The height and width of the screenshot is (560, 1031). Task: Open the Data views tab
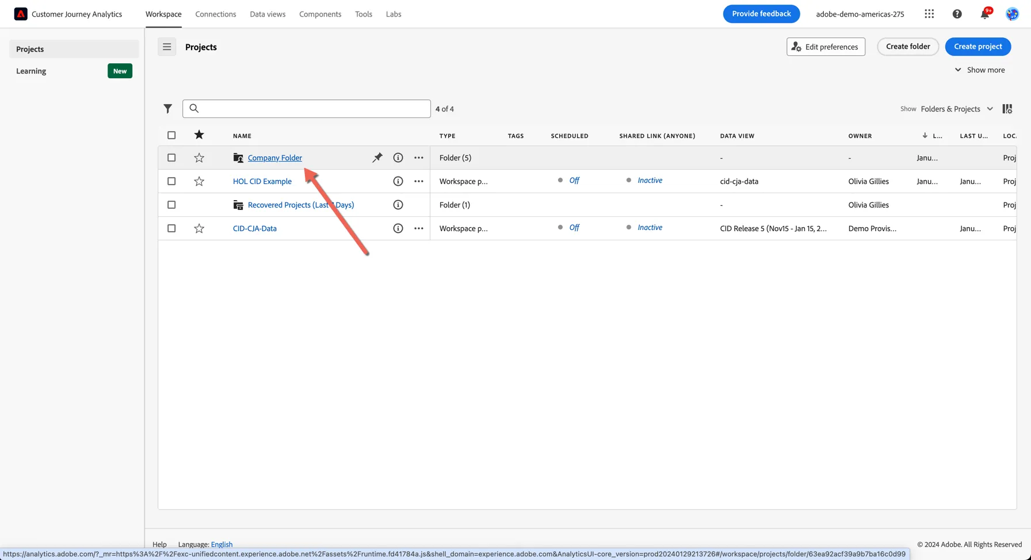pos(268,14)
